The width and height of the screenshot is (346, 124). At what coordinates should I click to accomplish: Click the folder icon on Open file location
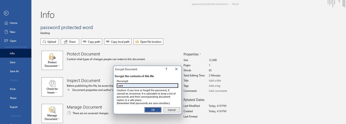(137, 42)
